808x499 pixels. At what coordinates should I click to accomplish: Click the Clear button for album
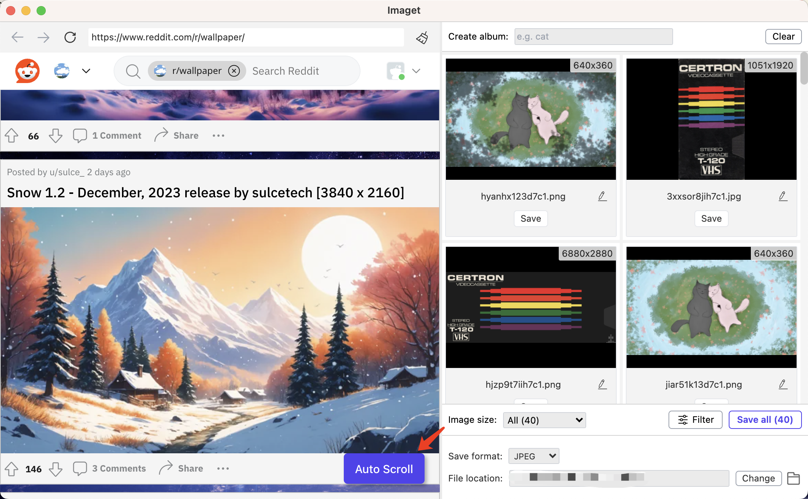[782, 36]
